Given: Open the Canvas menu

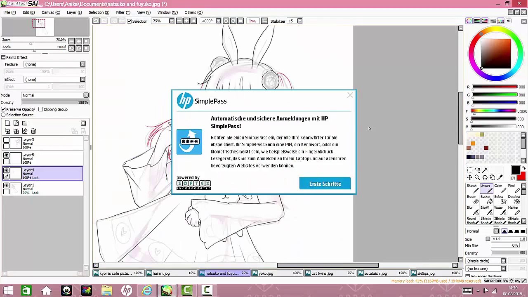Looking at the screenshot, I should point(51,12).
